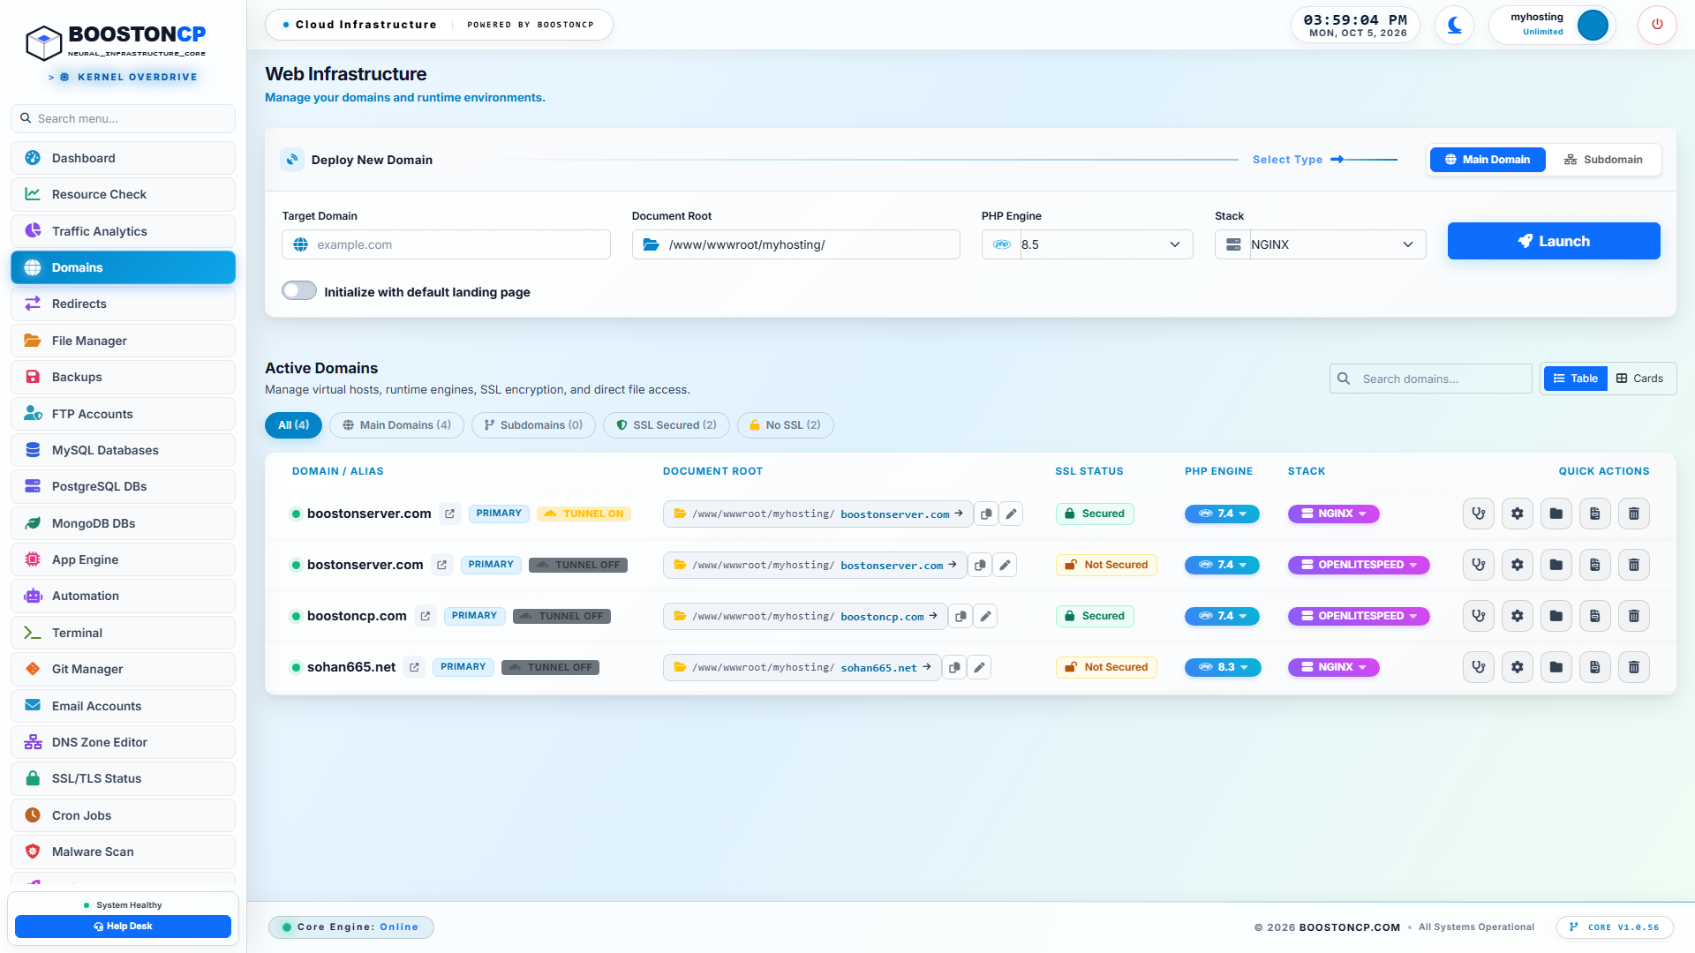
Task: Click Not Secured badge for bostonserver.com
Action: click(x=1106, y=565)
